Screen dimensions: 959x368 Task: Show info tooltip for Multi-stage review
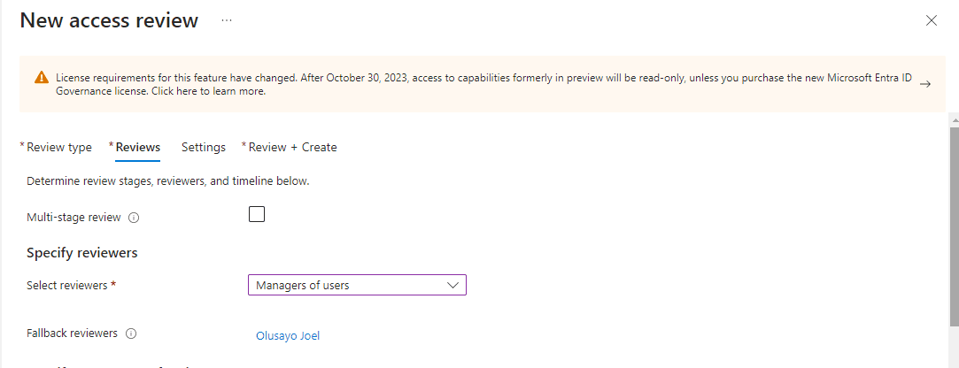[134, 218]
